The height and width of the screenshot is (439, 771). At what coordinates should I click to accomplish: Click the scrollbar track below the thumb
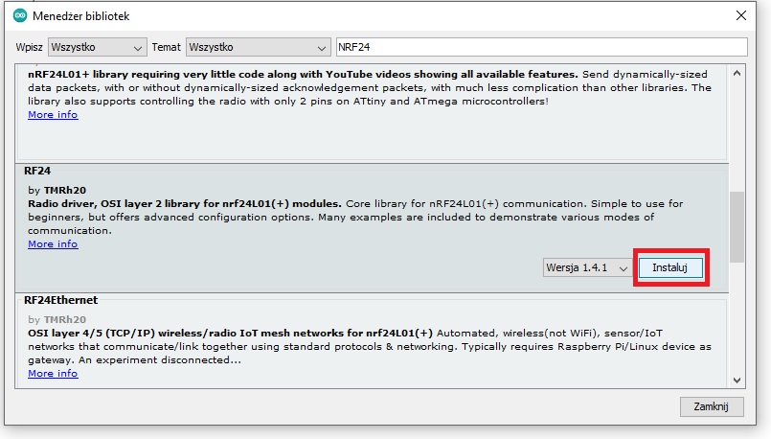737,316
